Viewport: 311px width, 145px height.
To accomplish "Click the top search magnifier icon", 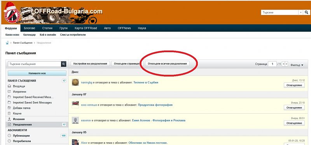I will 306,12.
